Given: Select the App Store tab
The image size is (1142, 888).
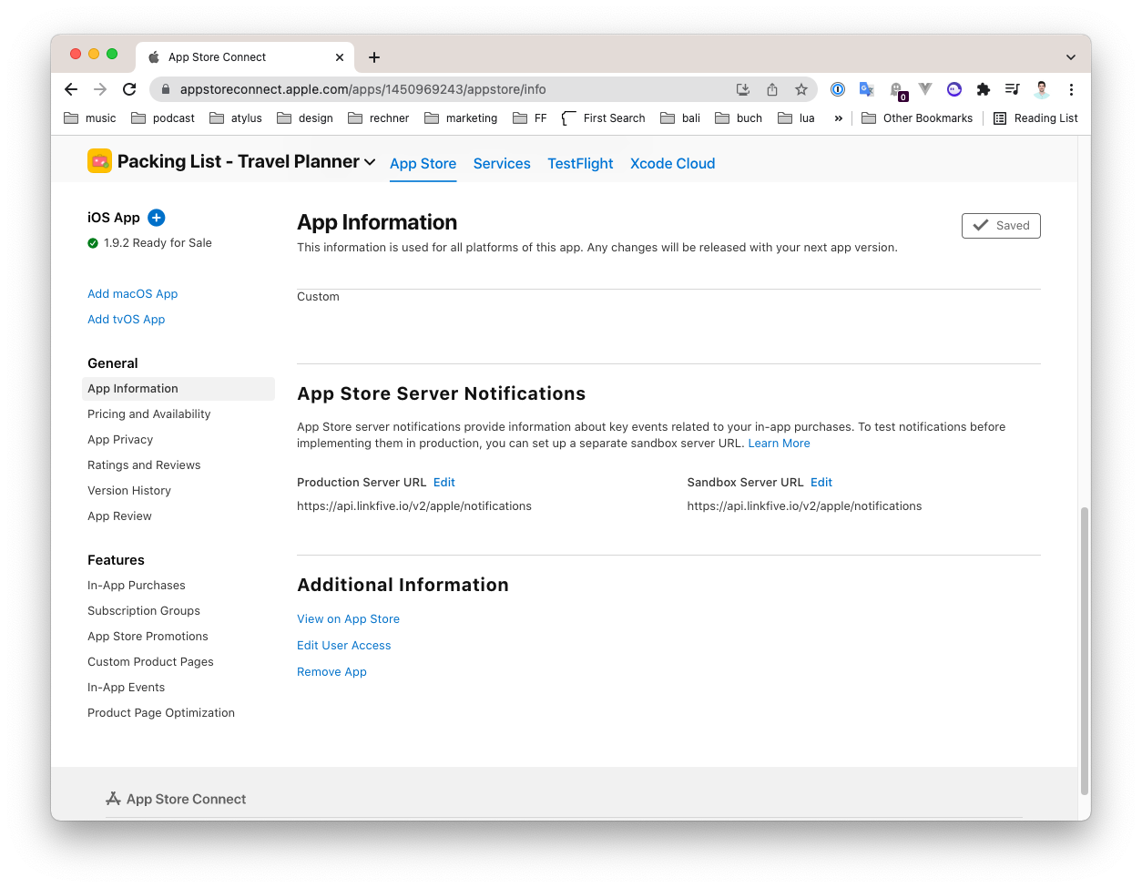Looking at the screenshot, I should [x=423, y=164].
